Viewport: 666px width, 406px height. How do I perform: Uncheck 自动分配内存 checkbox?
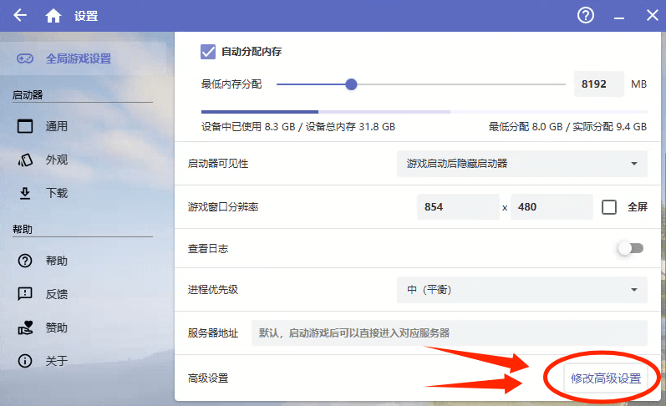pos(208,52)
